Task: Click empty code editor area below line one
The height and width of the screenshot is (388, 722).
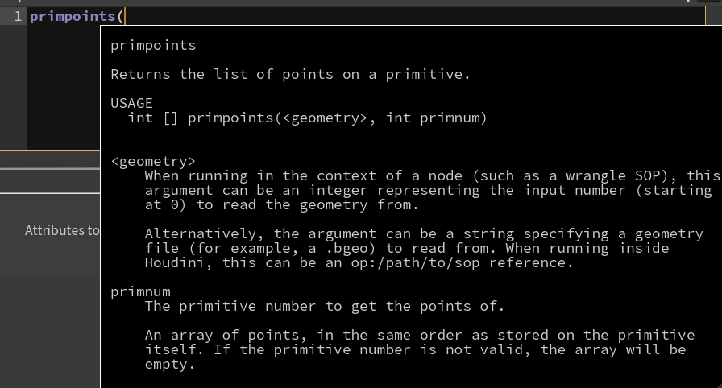Action: (63, 88)
